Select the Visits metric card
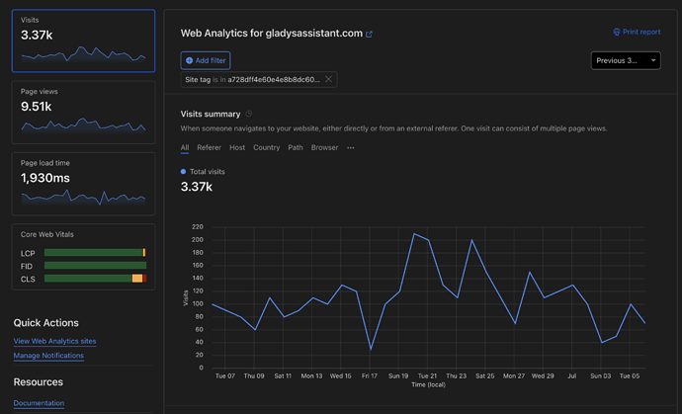 83,41
